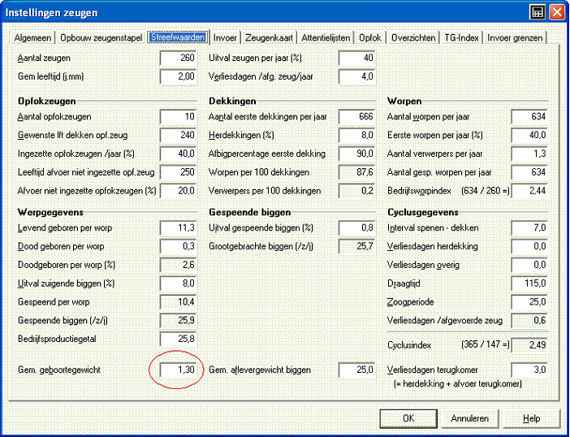
Task: Edit the Aantal zeugen field
Action: coord(179,58)
